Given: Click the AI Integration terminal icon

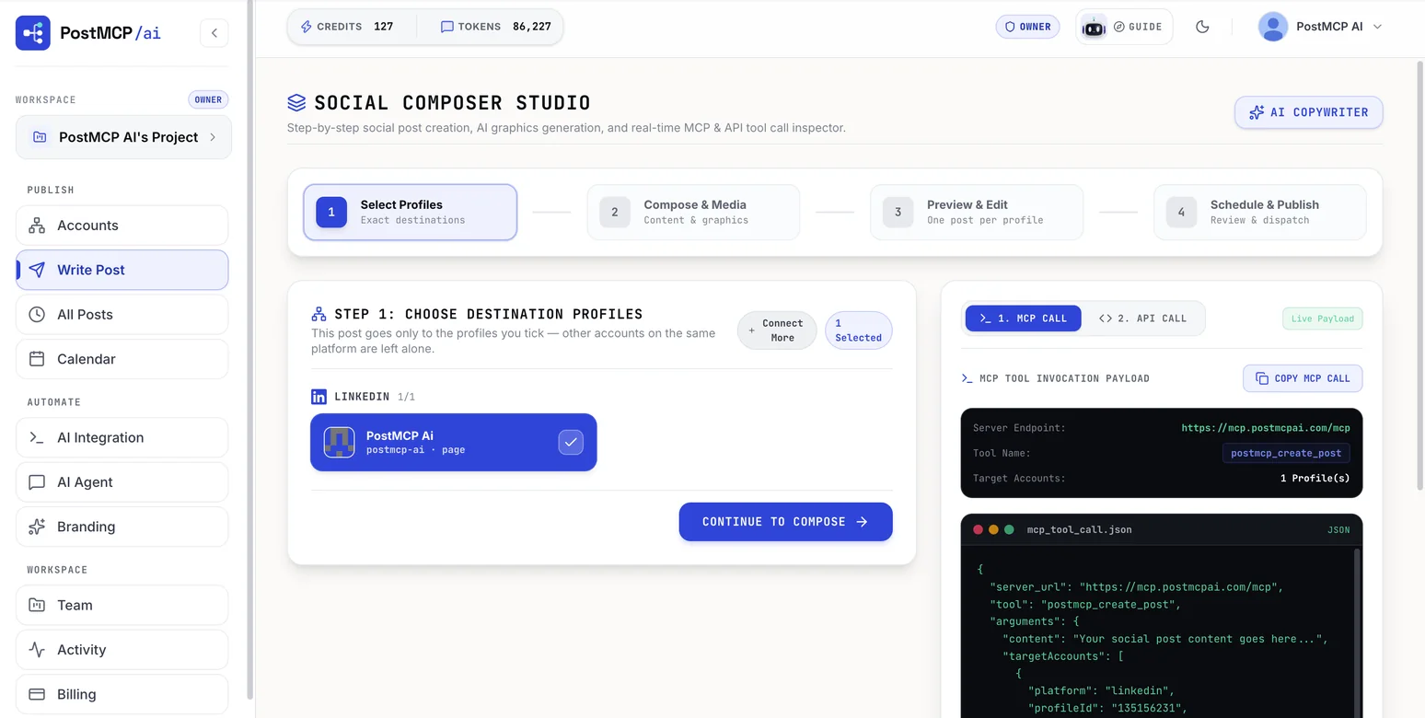Looking at the screenshot, I should click(37, 437).
